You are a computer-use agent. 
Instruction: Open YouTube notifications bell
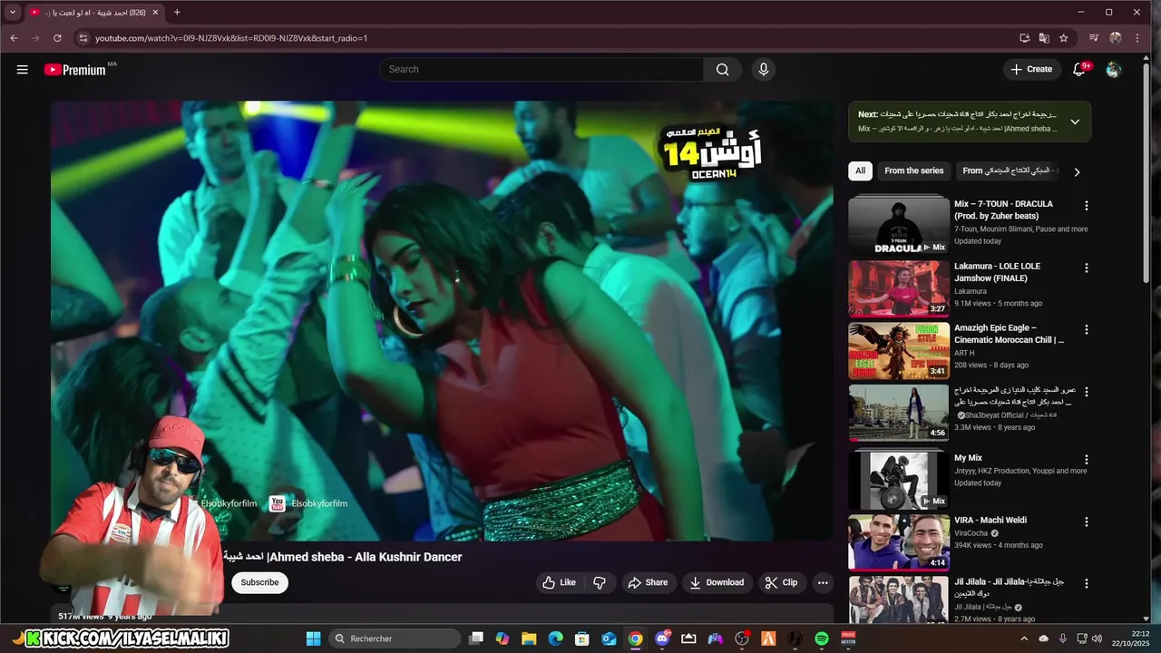(1079, 69)
